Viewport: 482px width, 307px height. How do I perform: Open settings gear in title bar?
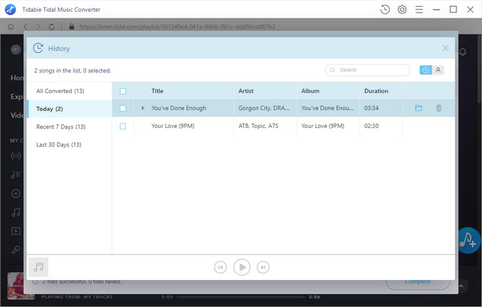click(x=401, y=10)
